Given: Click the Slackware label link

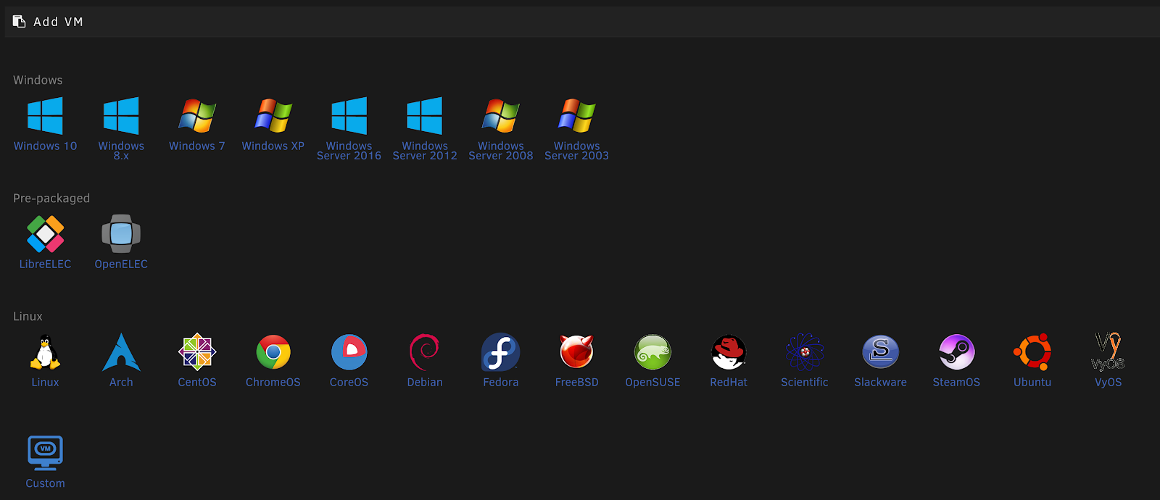Looking at the screenshot, I should tap(881, 382).
